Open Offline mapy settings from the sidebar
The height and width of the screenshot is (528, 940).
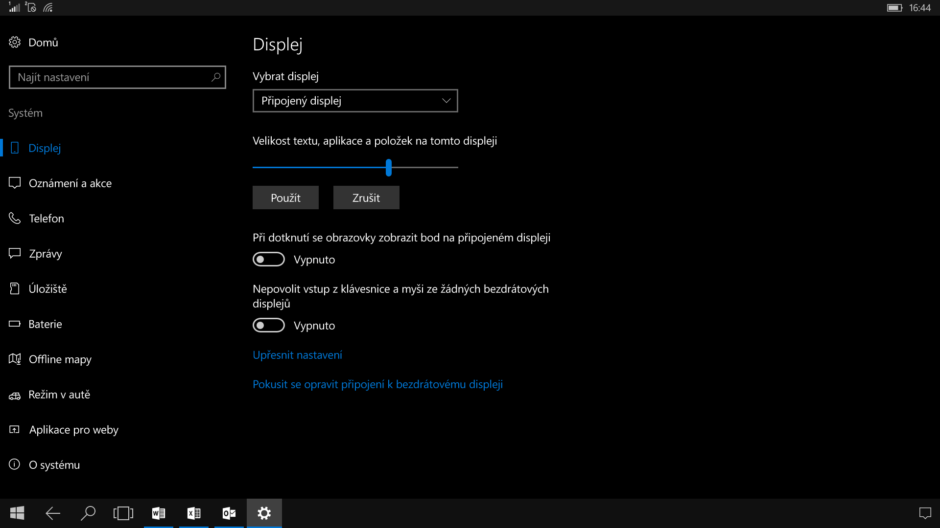tap(60, 359)
